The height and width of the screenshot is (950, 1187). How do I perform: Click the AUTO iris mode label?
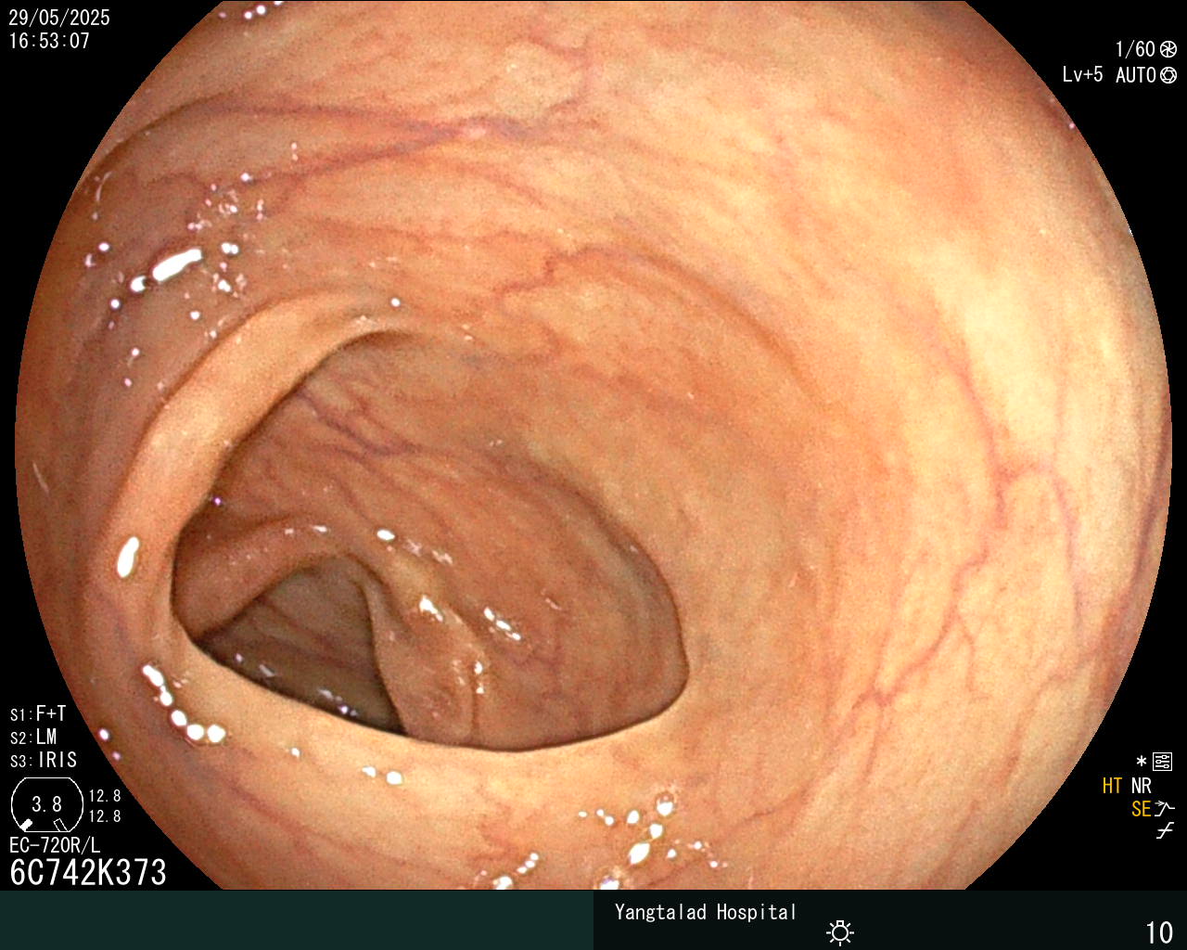pyautogui.click(x=1136, y=76)
